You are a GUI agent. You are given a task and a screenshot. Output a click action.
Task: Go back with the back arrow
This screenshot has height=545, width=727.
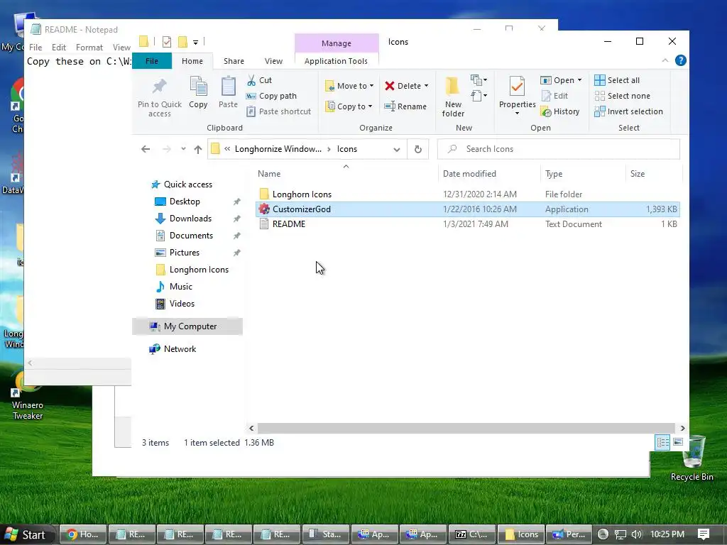point(146,149)
